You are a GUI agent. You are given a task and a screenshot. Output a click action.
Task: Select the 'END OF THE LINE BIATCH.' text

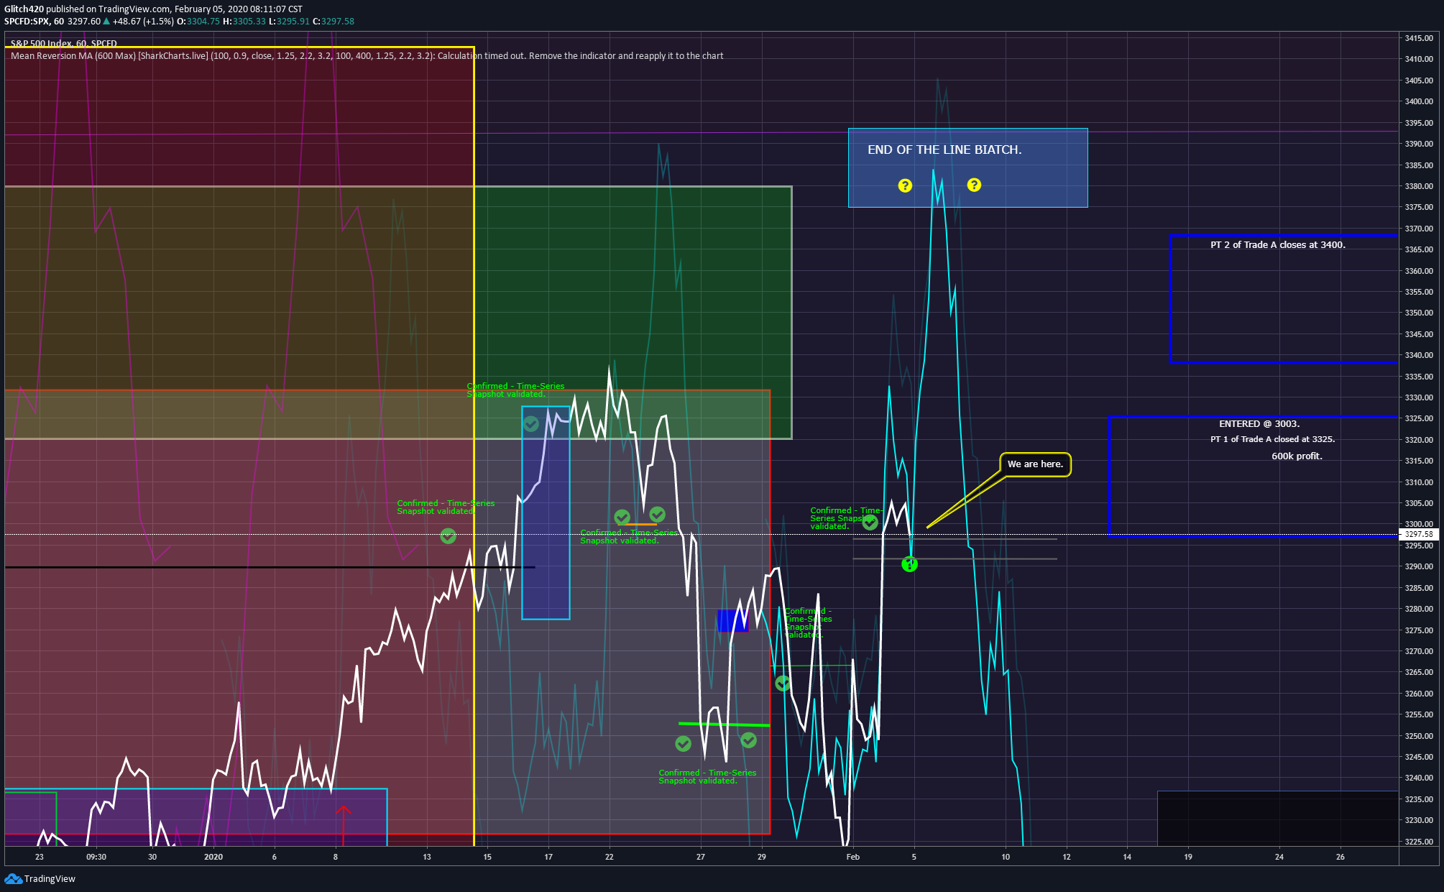coord(944,150)
